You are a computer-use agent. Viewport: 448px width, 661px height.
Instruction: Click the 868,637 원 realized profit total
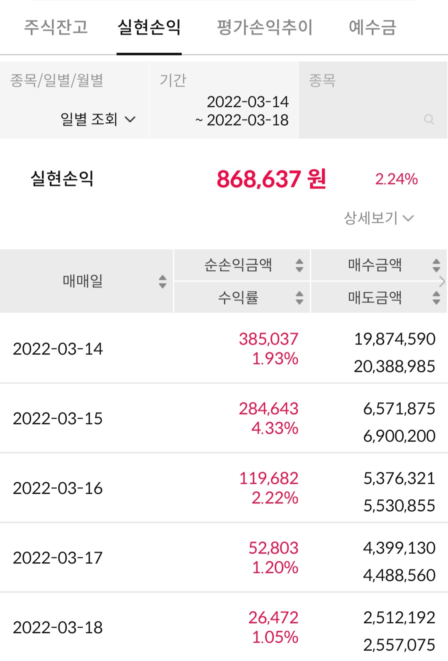(x=271, y=179)
